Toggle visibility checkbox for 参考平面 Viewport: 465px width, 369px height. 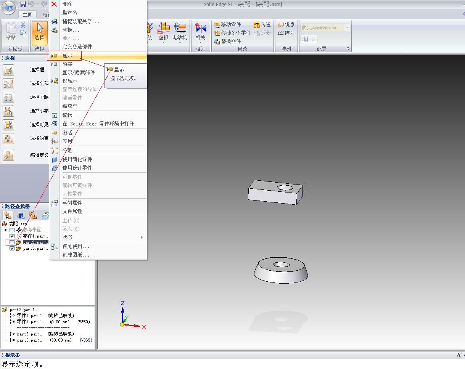[x=12, y=230]
